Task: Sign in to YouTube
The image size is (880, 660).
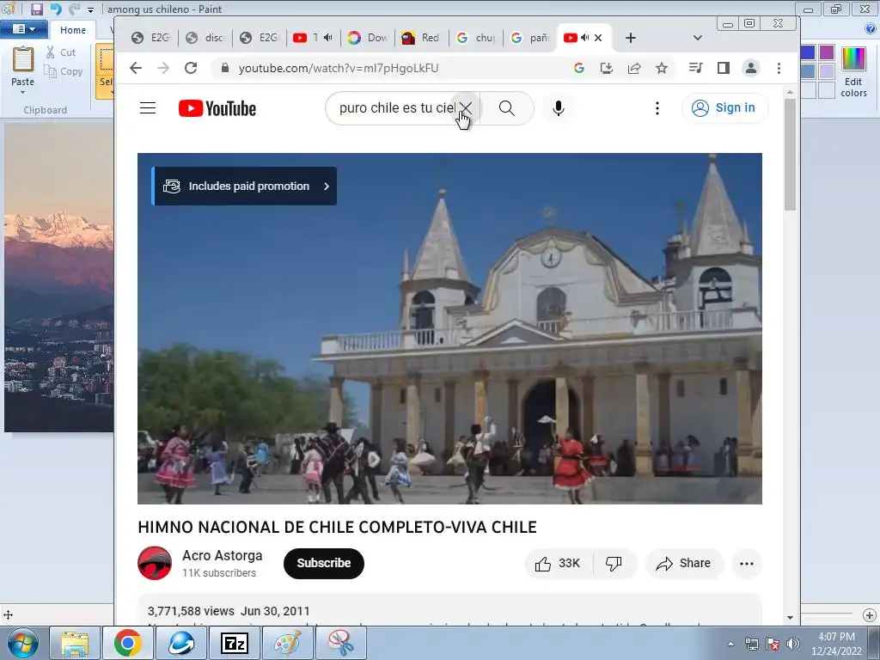Action: (724, 107)
